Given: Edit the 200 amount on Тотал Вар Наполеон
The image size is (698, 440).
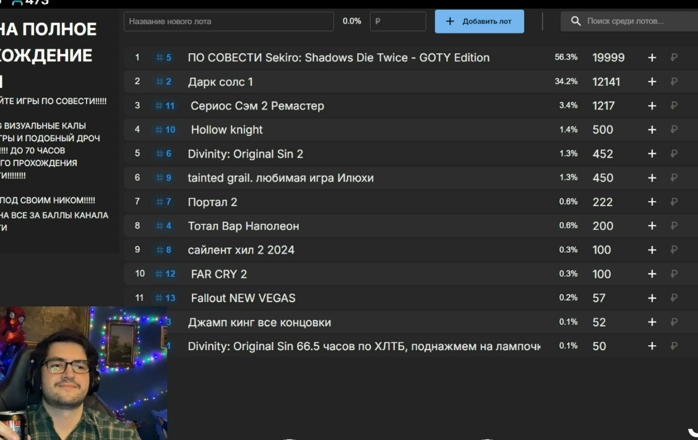Looking at the screenshot, I should (x=603, y=226).
